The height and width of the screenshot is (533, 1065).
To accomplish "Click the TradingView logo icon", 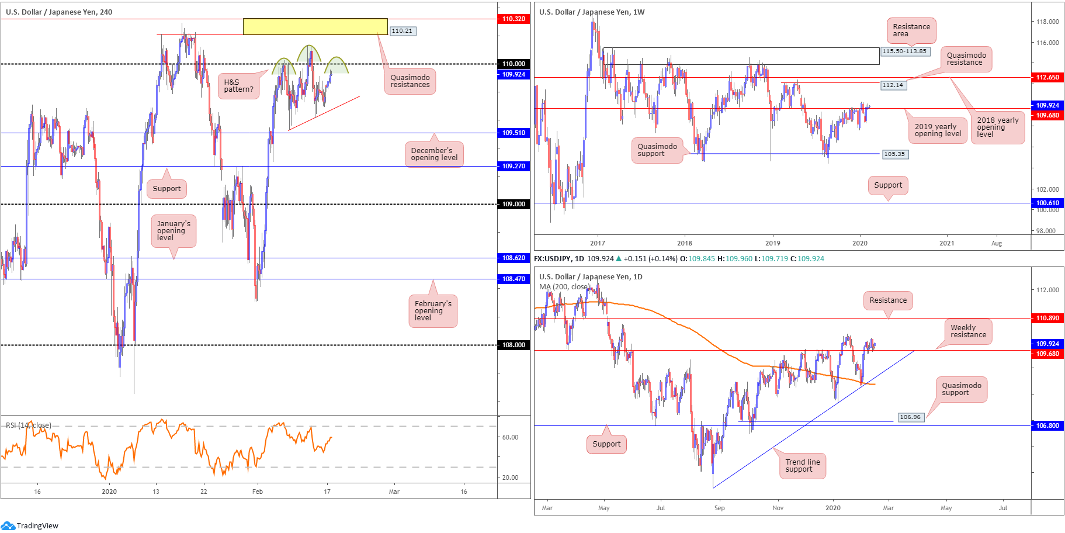I will point(8,525).
